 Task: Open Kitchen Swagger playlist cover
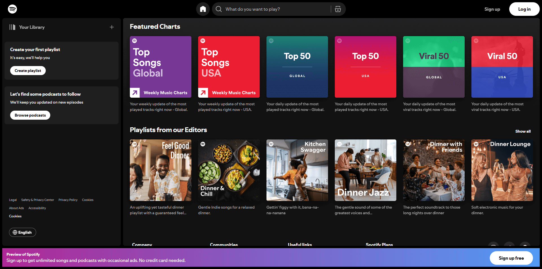pyautogui.click(x=297, y=170)
